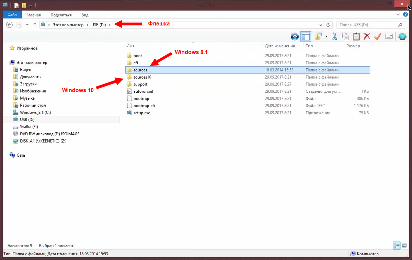Click the Up one level arrow
Screen dimensions: 412x260
coord(35,25)
